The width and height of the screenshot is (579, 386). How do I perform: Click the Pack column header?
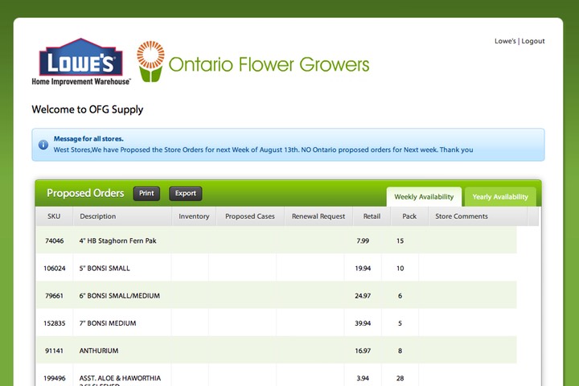(x=409, y=216)
